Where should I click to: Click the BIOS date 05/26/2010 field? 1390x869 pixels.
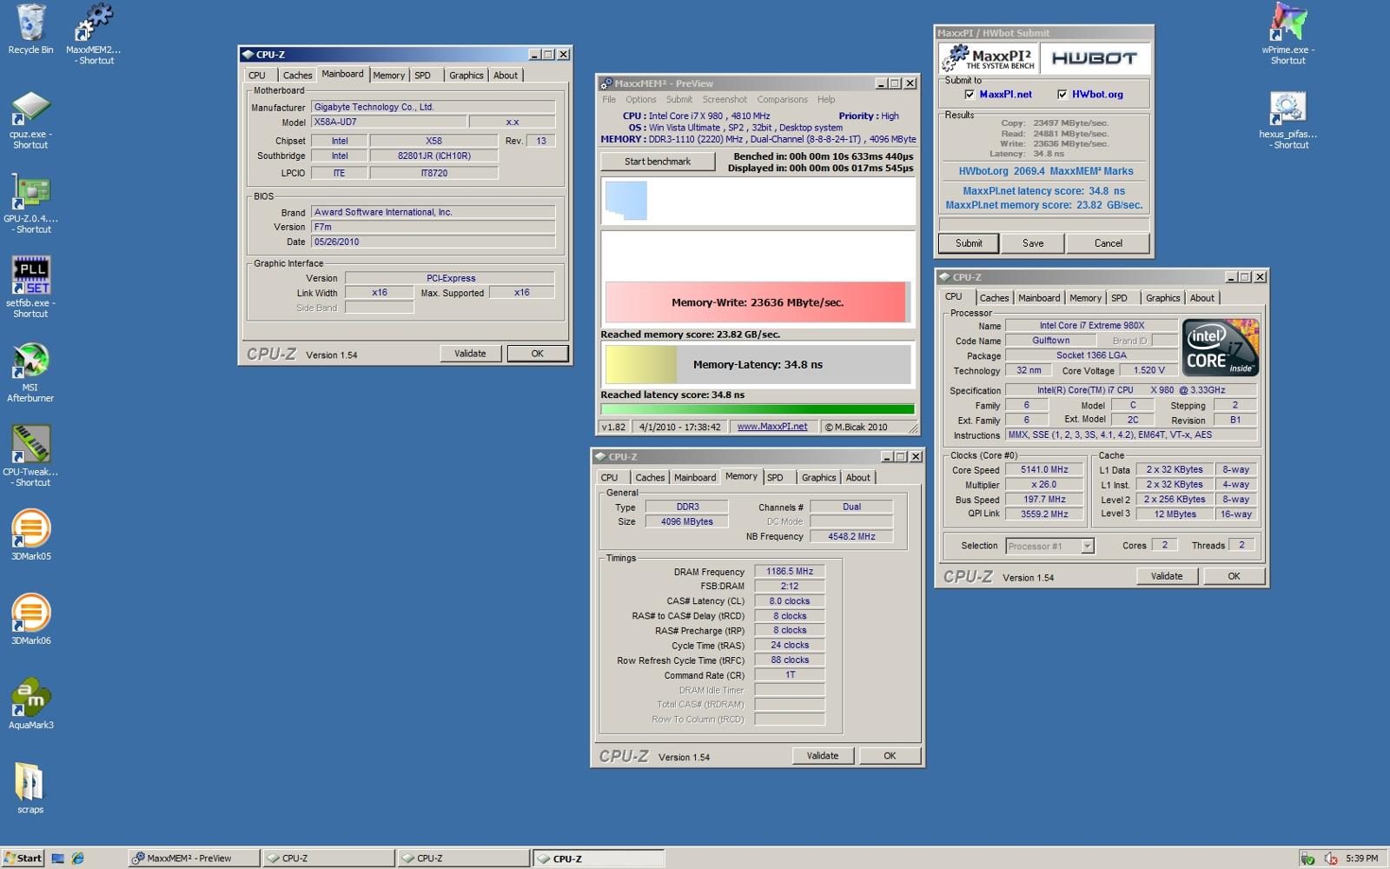[433, 242]
